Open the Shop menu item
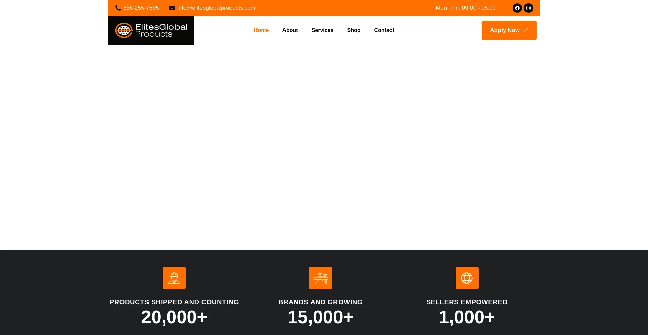Viewport: 648px width, 335px height. tap(354, 30)
